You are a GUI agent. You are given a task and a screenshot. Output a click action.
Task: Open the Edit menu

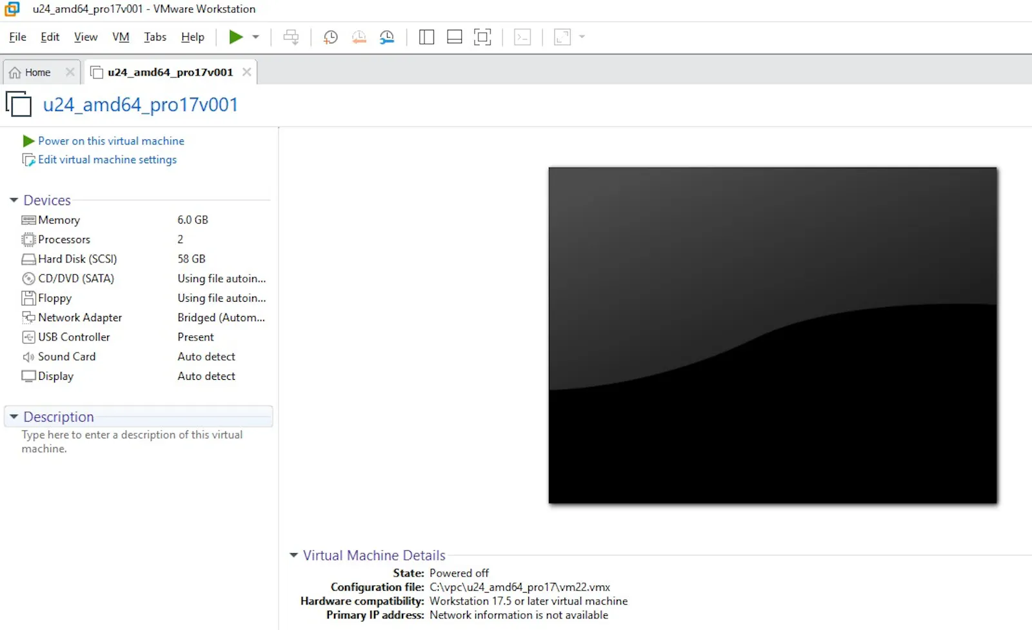[50, 37]
